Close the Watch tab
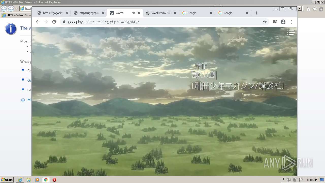 click(139, 13)
